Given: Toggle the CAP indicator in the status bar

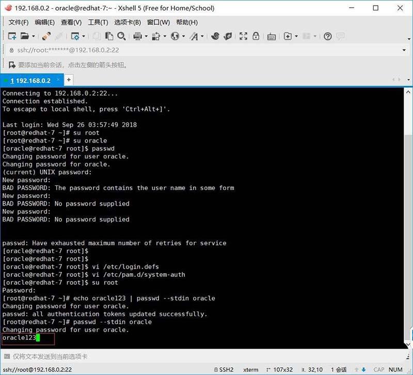Looking at the screenshot, I should tap(379, 370).
